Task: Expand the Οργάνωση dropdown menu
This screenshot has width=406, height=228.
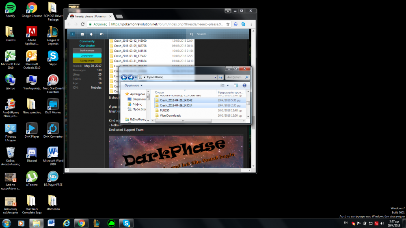Action: tap(134, 85)
